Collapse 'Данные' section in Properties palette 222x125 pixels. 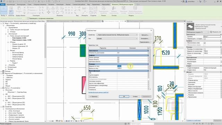[221, 72]
